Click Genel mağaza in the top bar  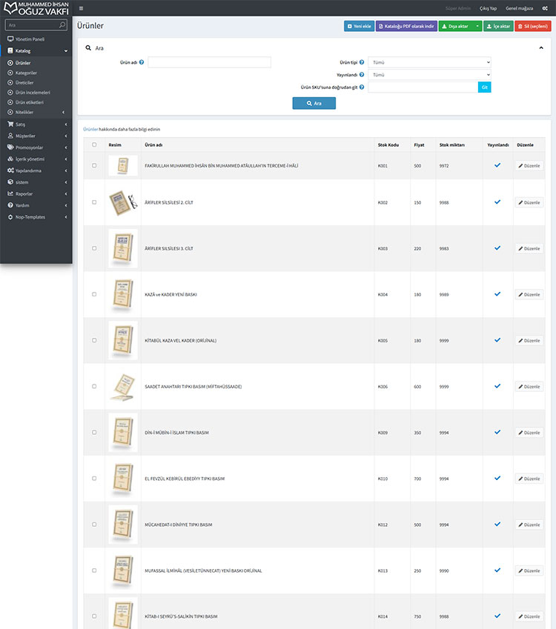click(519, 8)
